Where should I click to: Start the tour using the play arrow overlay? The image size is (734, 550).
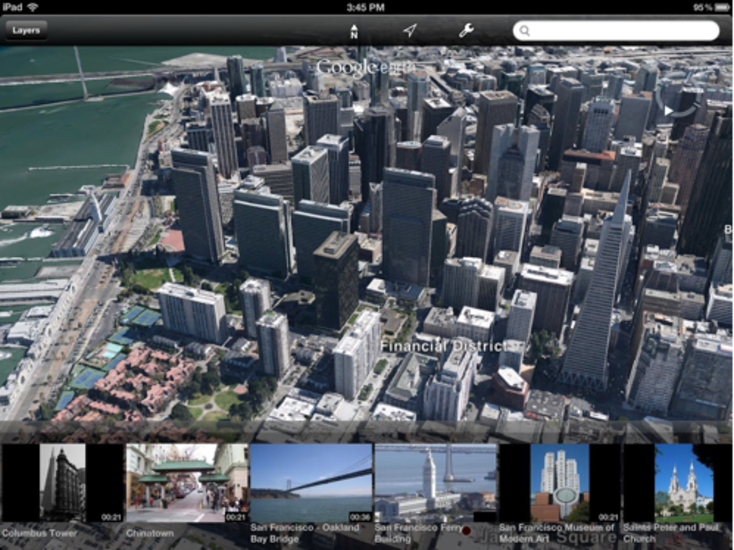pos(669,110)
